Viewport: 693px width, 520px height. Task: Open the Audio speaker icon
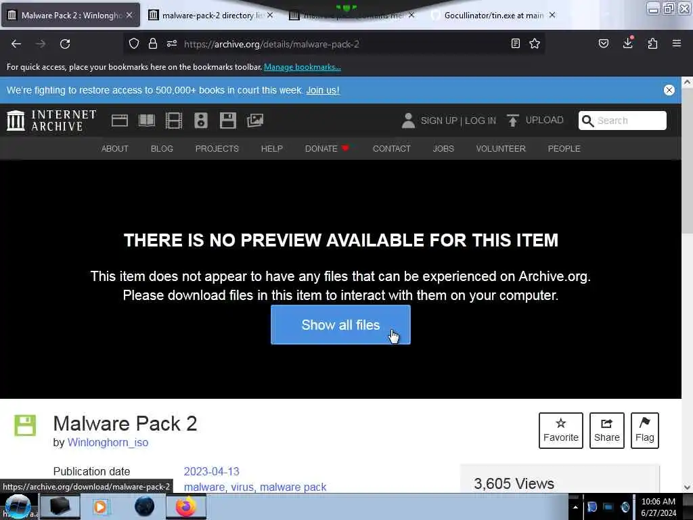click(200, 121)
